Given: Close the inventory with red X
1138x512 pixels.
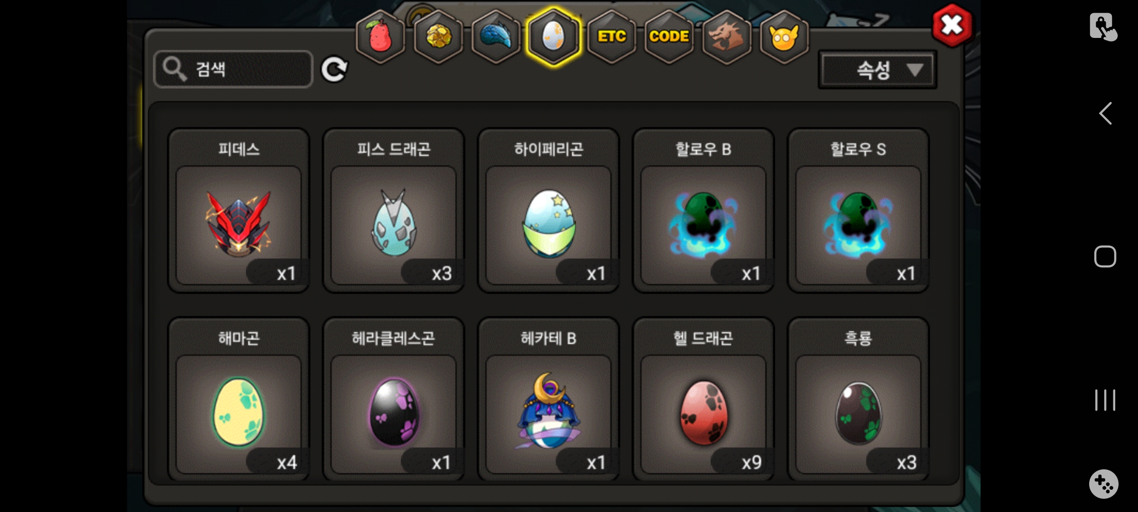Looking at the screenshot, I should 952,25.
